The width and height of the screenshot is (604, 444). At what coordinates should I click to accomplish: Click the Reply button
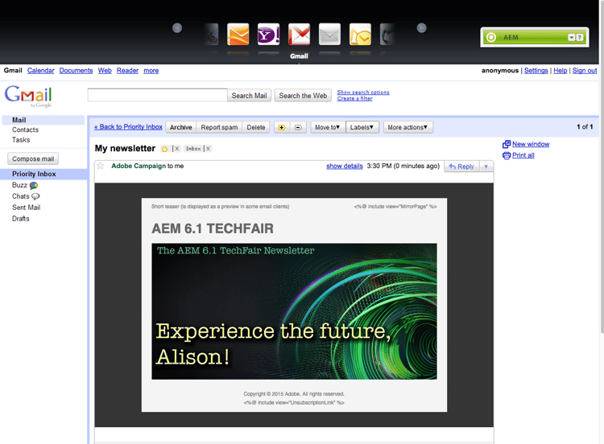461,166
